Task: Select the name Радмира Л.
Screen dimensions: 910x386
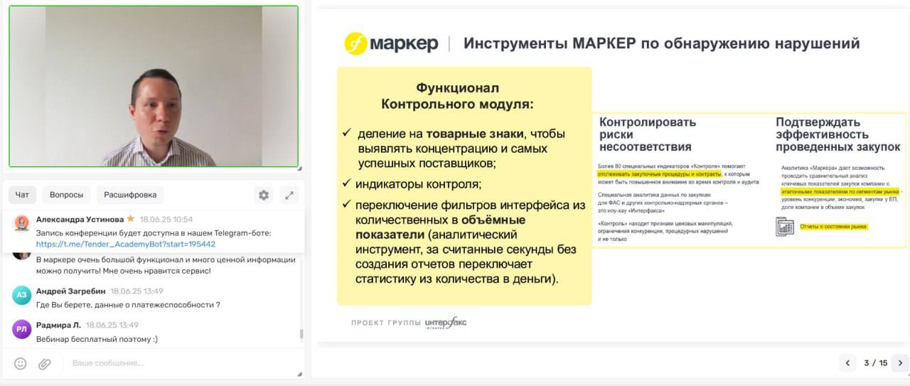Action: (x=58, y=325)
